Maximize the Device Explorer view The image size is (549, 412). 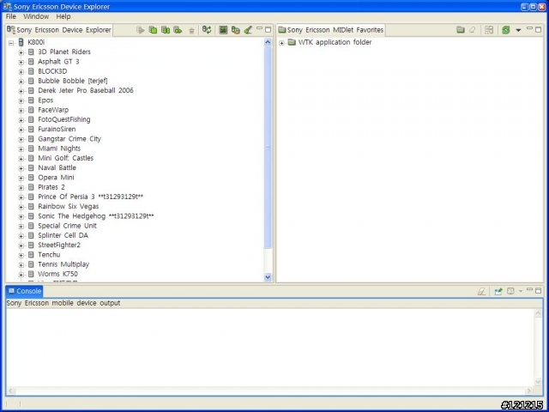point(268,30)
